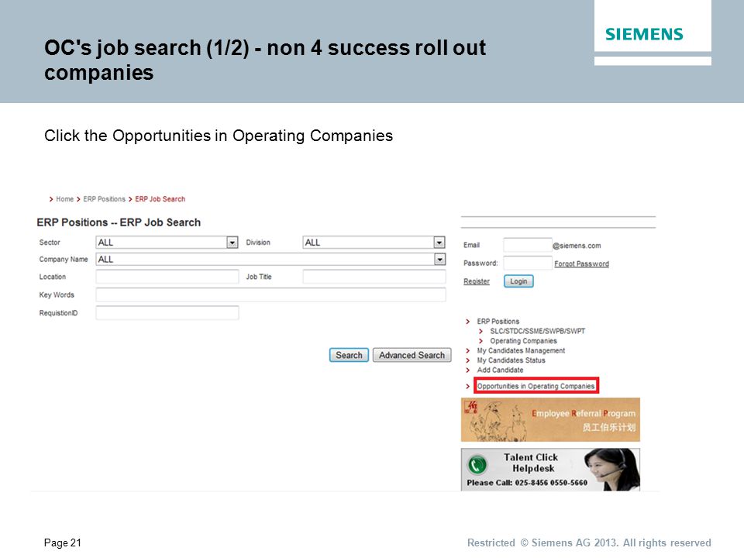Open the Register link
Image resolution: width=744 pixels, height=558 pixels.
[477, 281]
